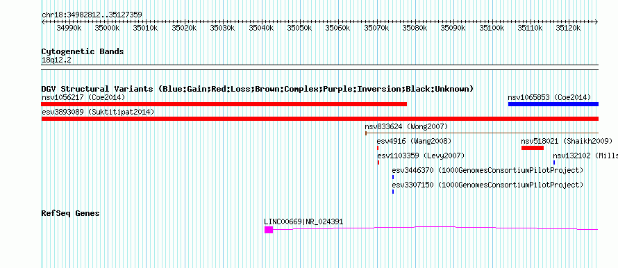Click the esv3446370 variant label
The height and width of the screenshot is (268, 618).
tap(487, 170)
